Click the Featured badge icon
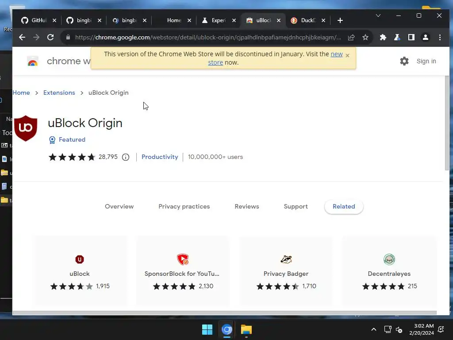 (52, 140)
